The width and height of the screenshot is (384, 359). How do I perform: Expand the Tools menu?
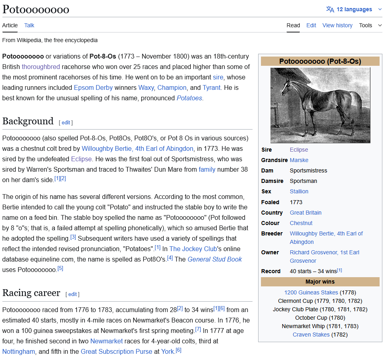coord(370,25)
